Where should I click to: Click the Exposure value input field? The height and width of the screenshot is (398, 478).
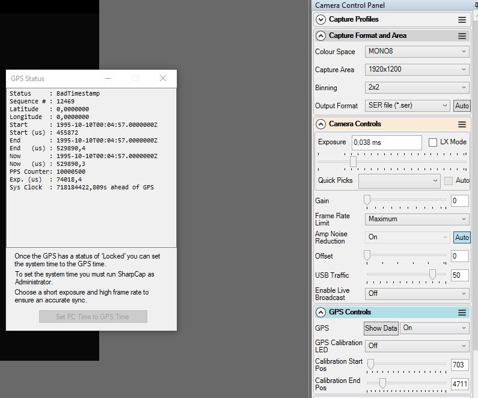387,142
